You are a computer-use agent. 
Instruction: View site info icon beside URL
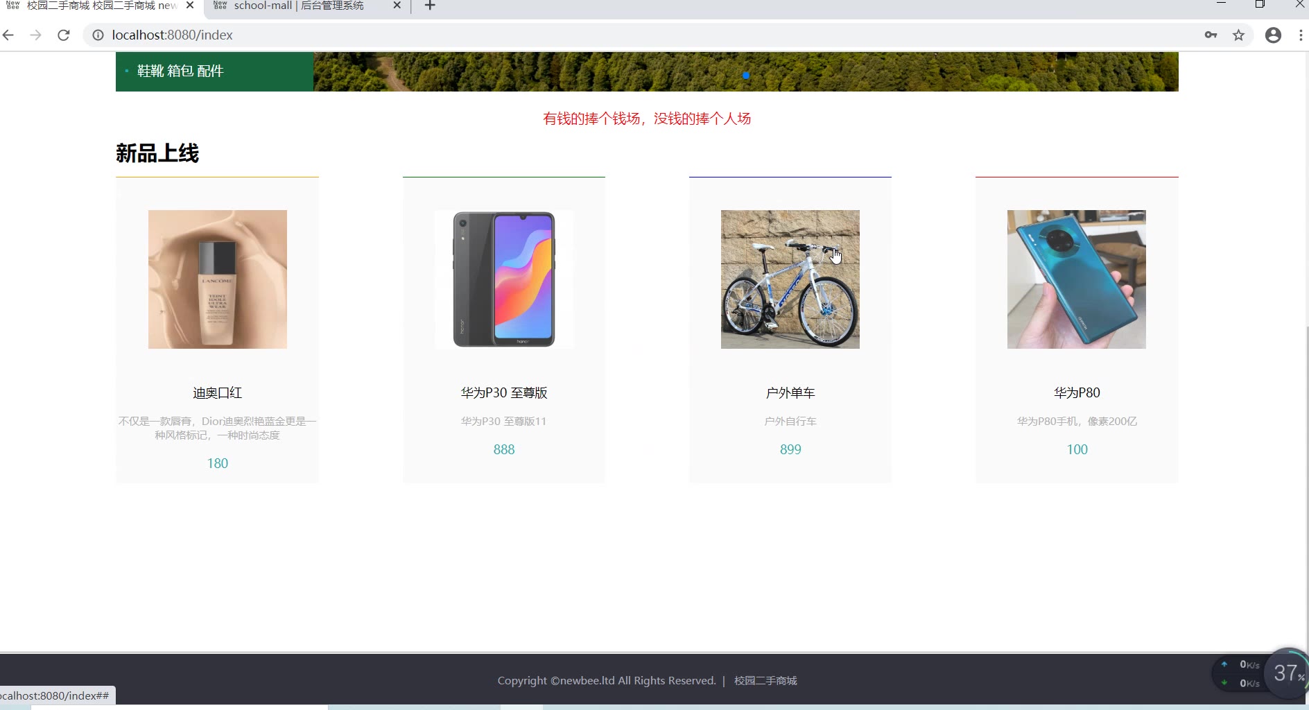click(98, 35)
